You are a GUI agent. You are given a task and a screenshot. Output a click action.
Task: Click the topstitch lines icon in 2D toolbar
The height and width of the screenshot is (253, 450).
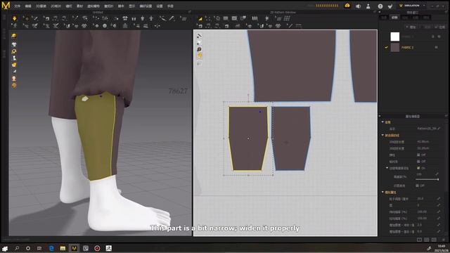pos(278,18)
